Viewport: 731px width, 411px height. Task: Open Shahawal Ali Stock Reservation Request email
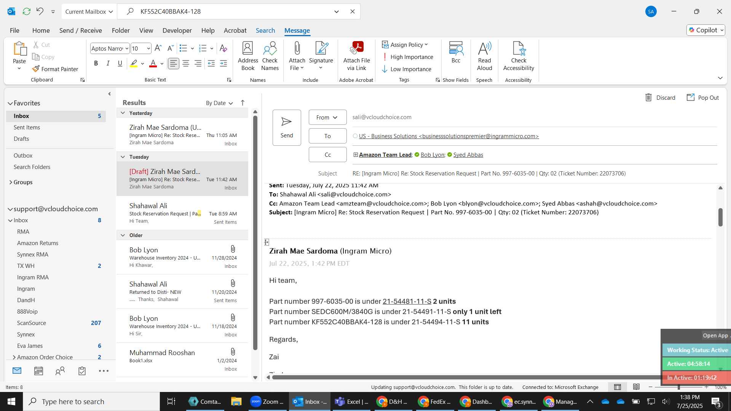(x=182, y=213)
